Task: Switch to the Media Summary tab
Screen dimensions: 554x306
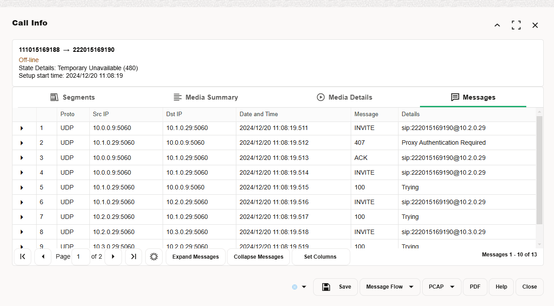Action: (x=206, y=97)
